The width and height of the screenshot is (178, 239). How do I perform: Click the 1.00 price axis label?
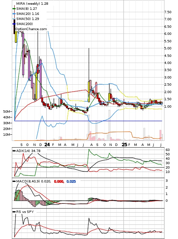(168, 106)
